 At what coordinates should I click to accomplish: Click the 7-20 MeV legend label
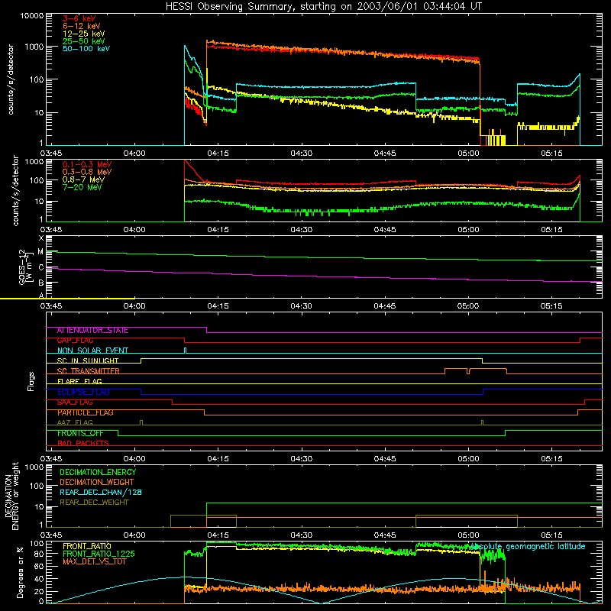pyautogui.click(x=82, y=187)
